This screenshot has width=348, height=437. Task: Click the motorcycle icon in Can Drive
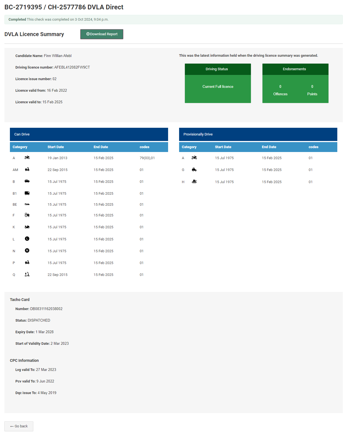(27, 158)
